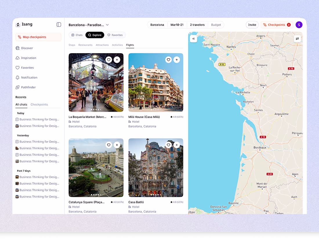Open Map checkpoints in sidebar
Viewport: 319px width, 239px height.
pos(38,37)
